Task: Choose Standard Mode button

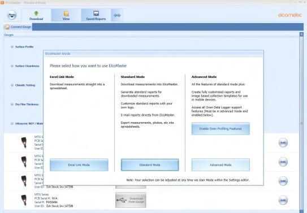Action: (150, 165)
